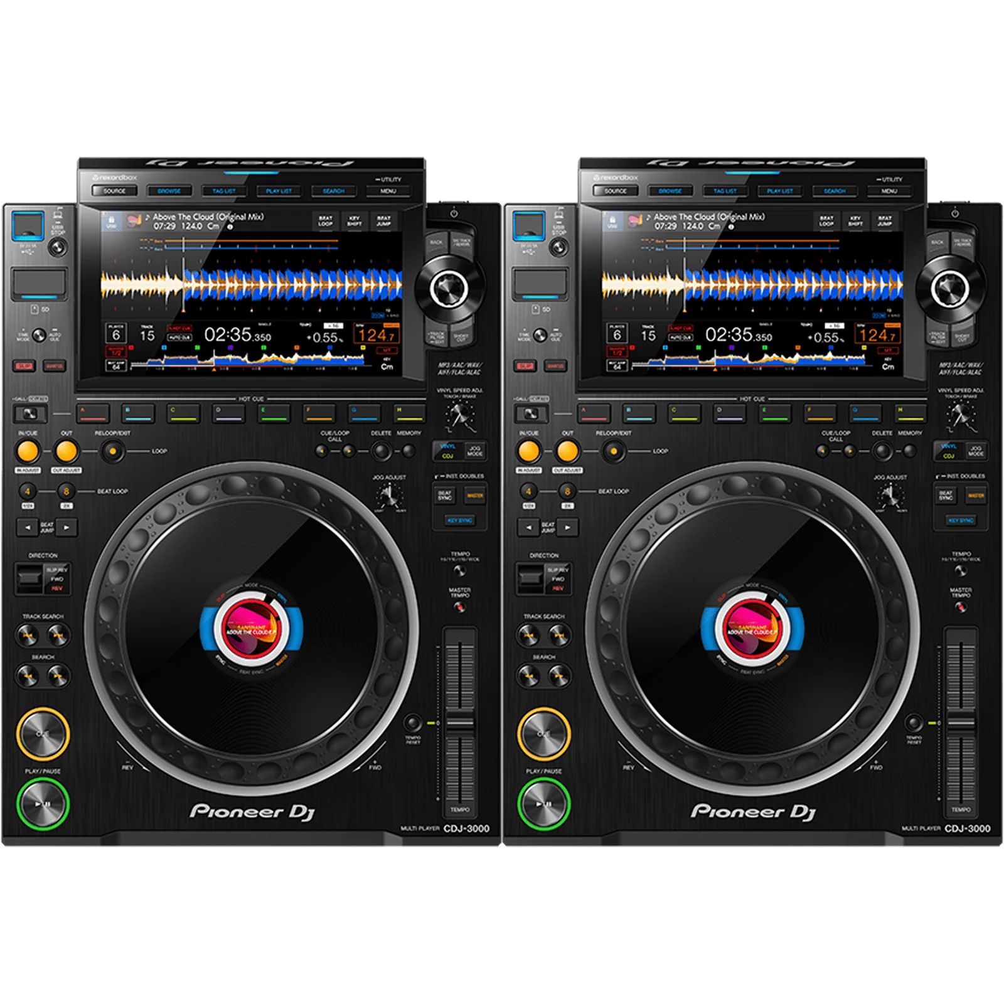1004x1004 pixels.
Task: Click the JOG ADJUST knob on left deck
Action: pos(389,497)
